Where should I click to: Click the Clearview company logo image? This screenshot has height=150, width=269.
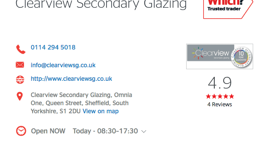219,56
